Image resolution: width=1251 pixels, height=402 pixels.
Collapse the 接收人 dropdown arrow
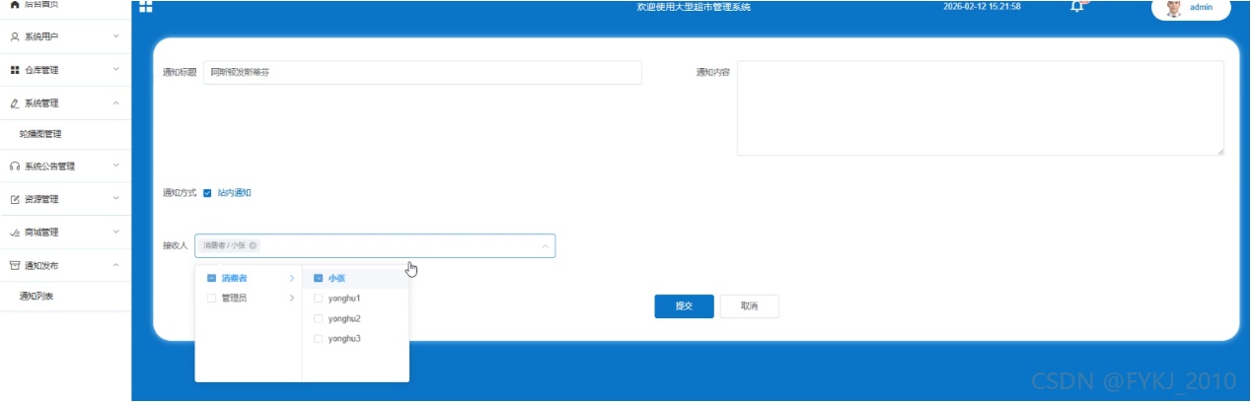(x=545, y=246)
